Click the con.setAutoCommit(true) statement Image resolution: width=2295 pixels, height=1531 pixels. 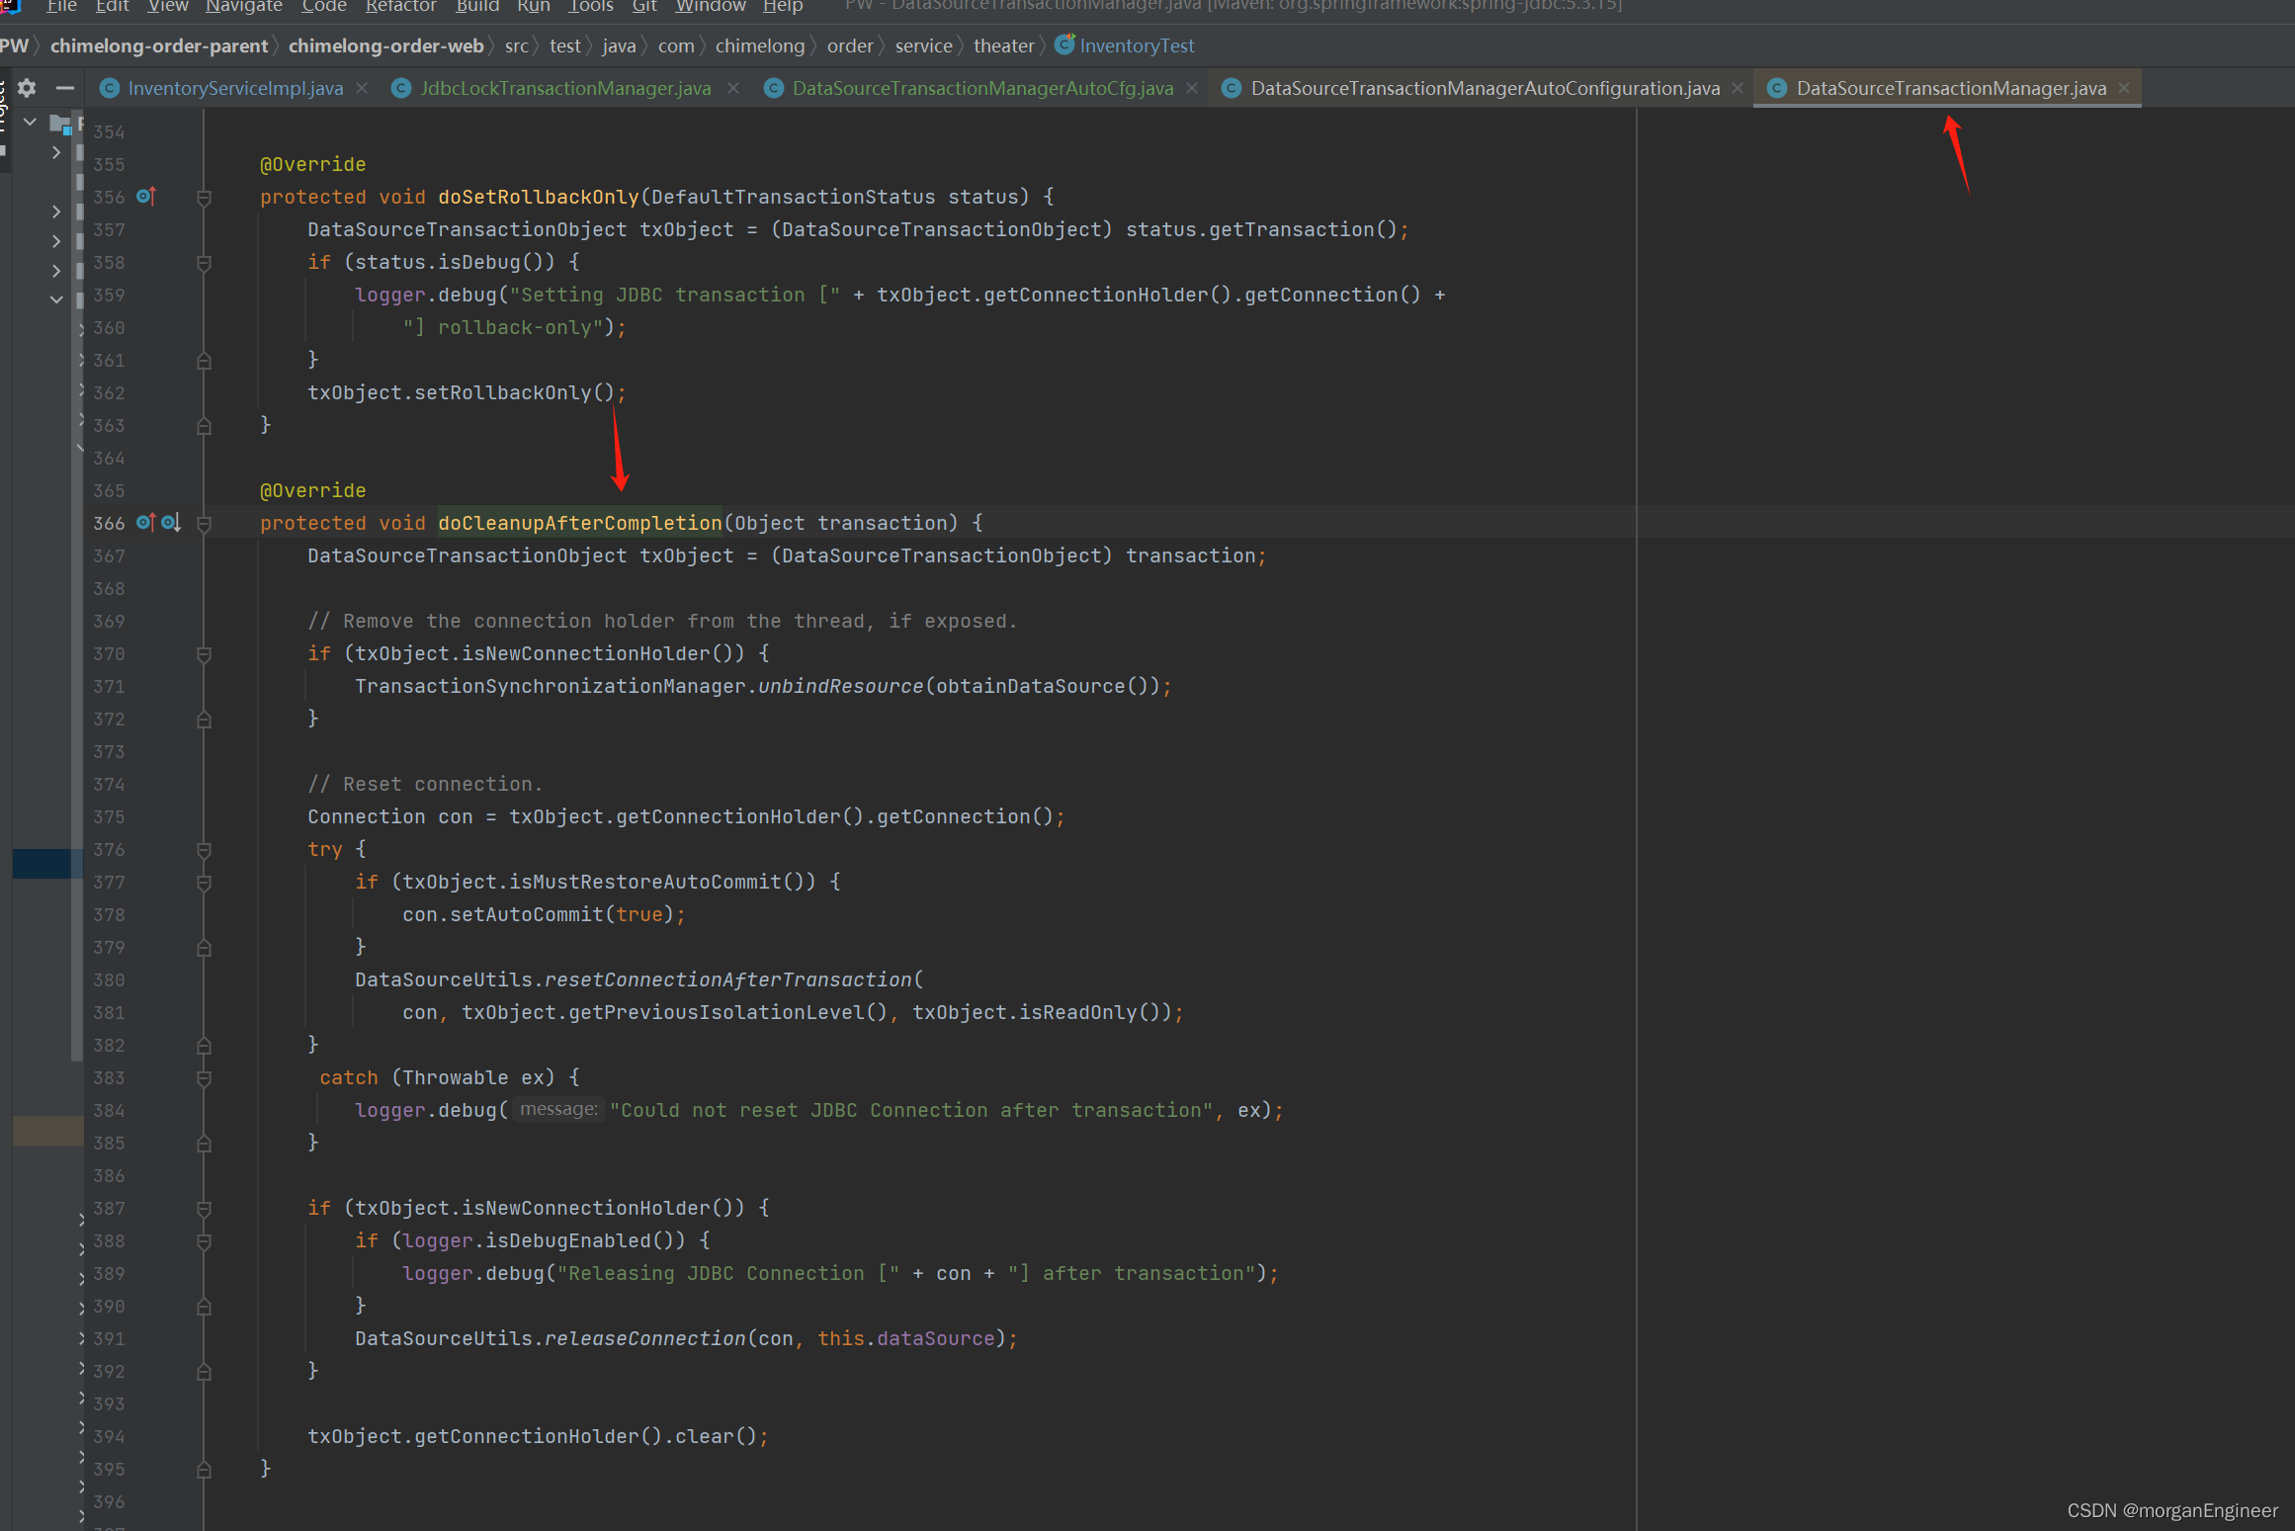(544, 914)
